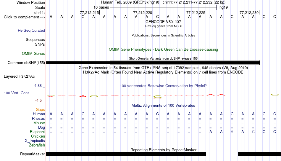Select the Dog species row label
The image size is (281, 161).
42,127
